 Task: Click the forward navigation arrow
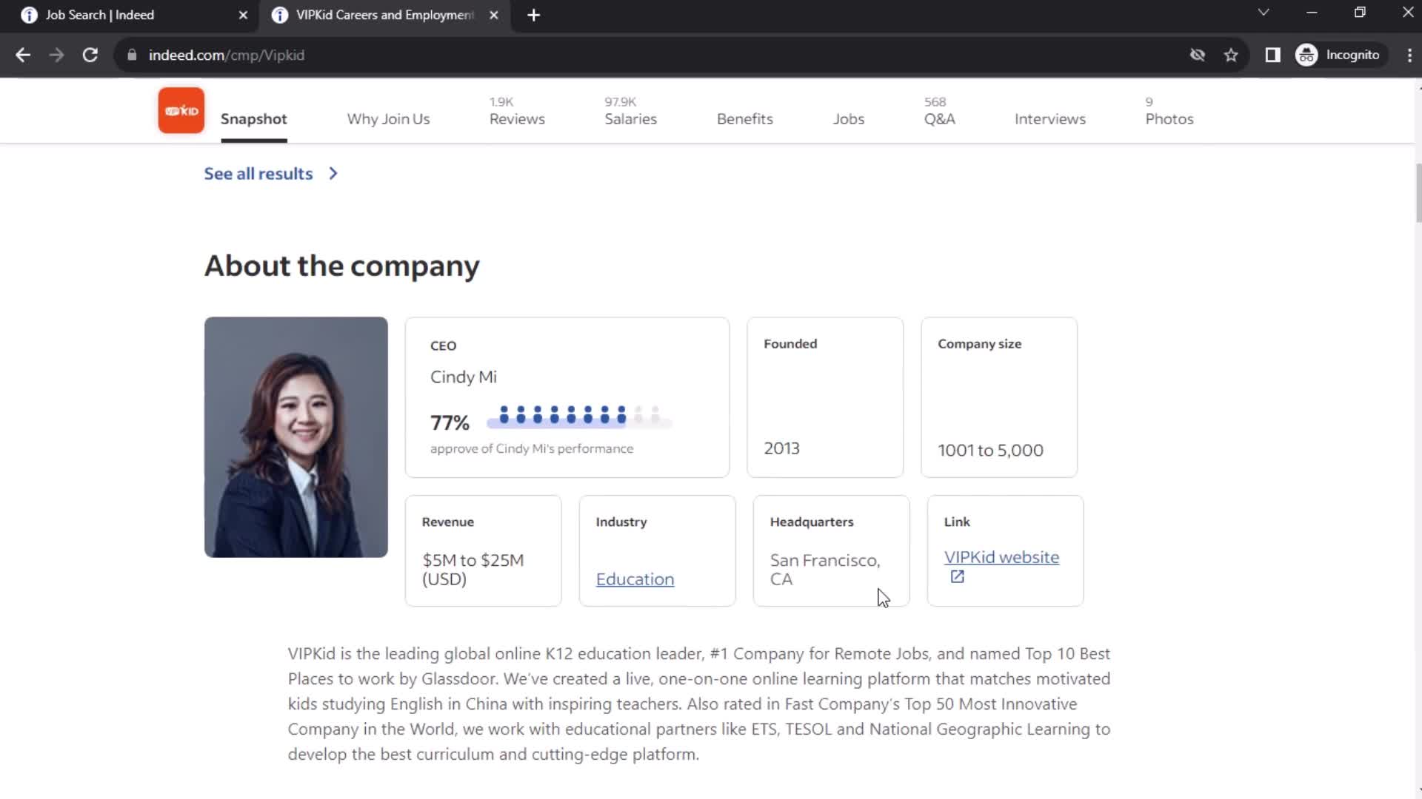tap(56, 55)
